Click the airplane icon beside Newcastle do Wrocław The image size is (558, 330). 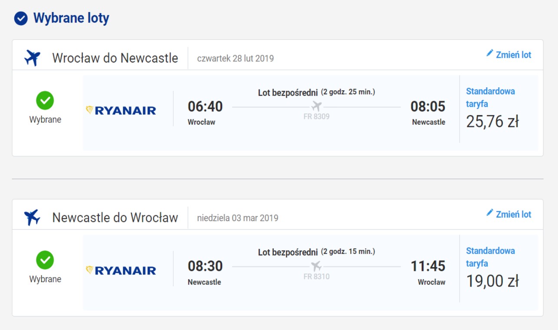click(32, 218)
